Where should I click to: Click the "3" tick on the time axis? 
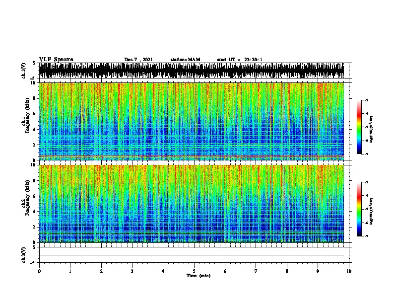pyautogui.click(x=132, y=271)
